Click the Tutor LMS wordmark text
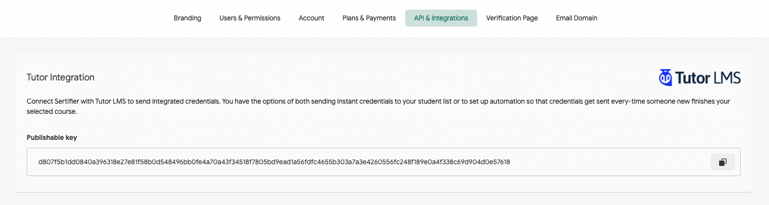This screenshot has height=205, width=769. coord(708,78)
